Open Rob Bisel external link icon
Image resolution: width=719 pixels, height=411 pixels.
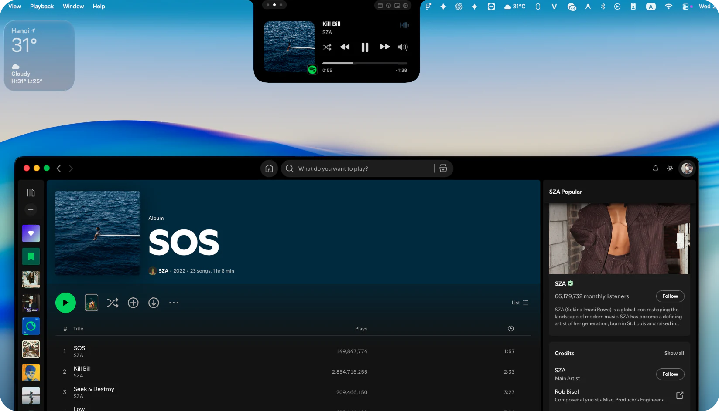pos(680,395)
